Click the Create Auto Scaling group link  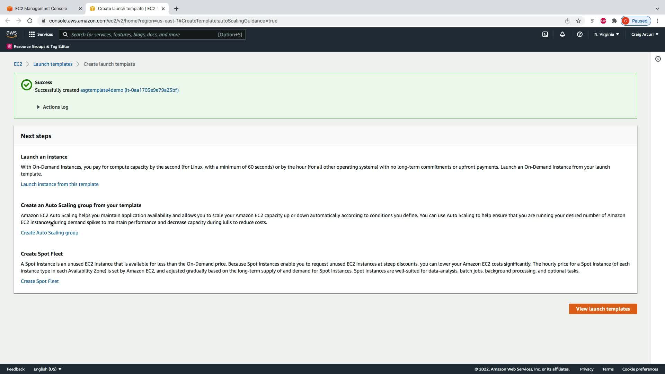pyautogui.click(x=50, y=233)
